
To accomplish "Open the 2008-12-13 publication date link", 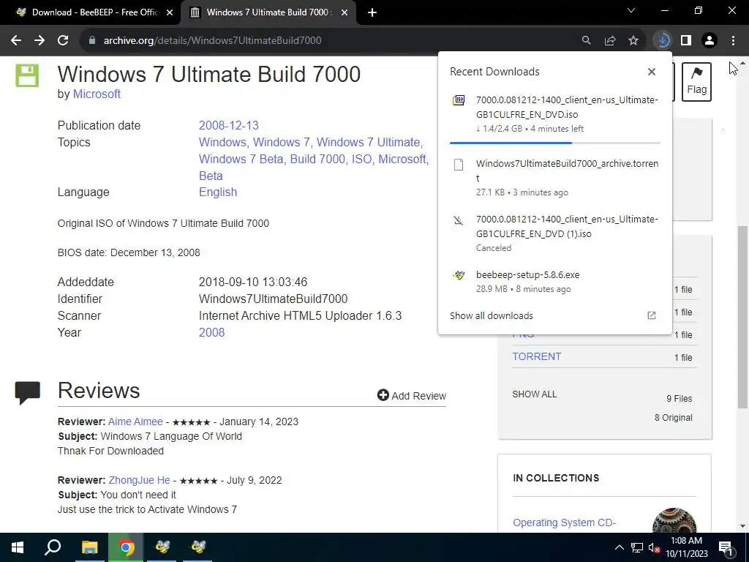I will coord(229,125).
